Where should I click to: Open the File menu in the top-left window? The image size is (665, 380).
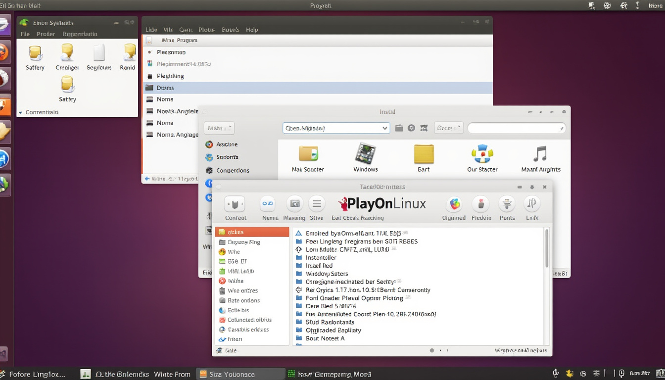(25, 34)
